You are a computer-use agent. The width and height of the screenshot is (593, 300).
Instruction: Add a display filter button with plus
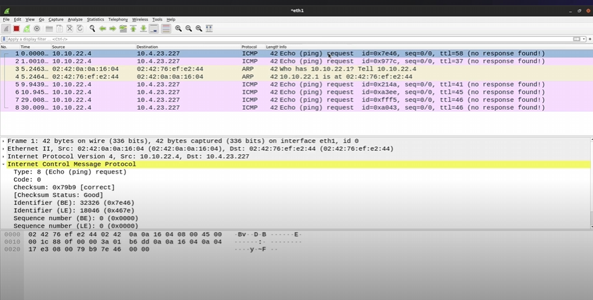click(588, 39)
